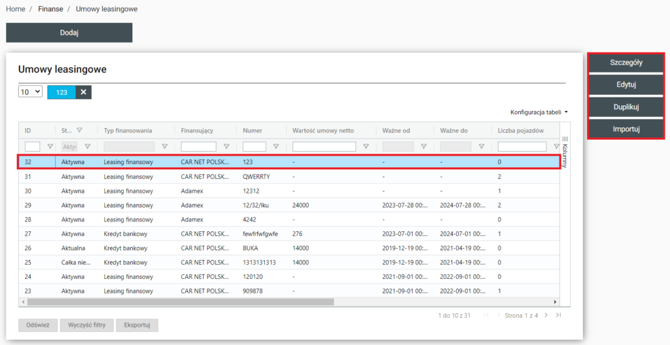Remove the 123 search tag
670x345 pixels.
[83, 92]
